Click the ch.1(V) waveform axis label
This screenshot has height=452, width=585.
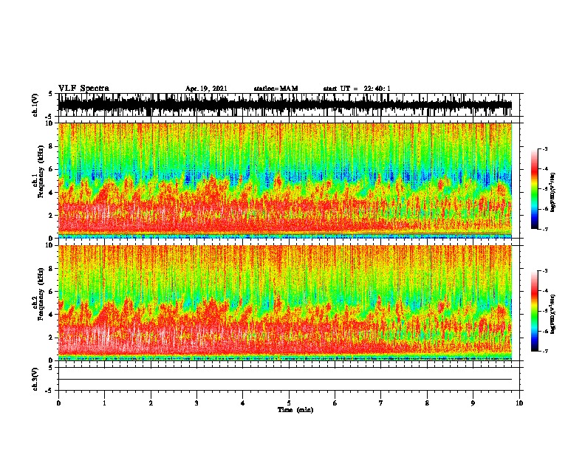coord(35,105)
